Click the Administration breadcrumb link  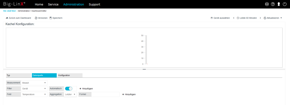click(24, 11)
